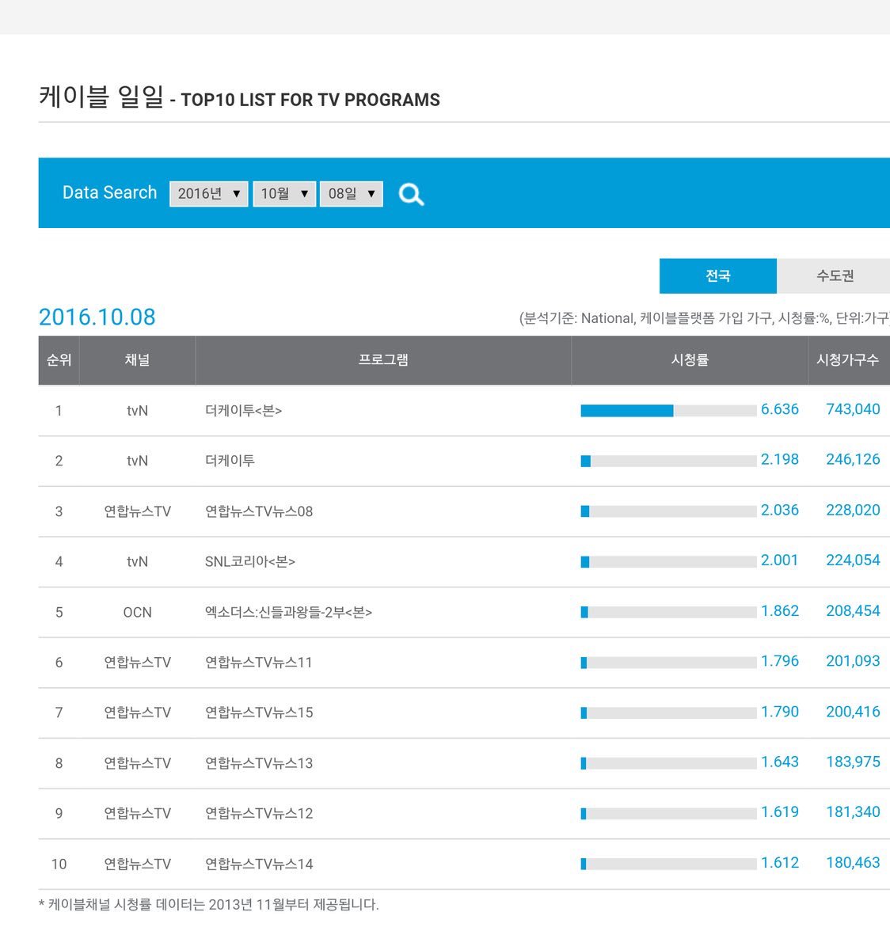Click the 프로그램 column header
Viewport: 890px width, 950px height.
(383, 360)
